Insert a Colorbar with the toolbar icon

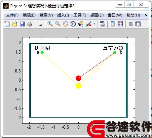[113, 24]
